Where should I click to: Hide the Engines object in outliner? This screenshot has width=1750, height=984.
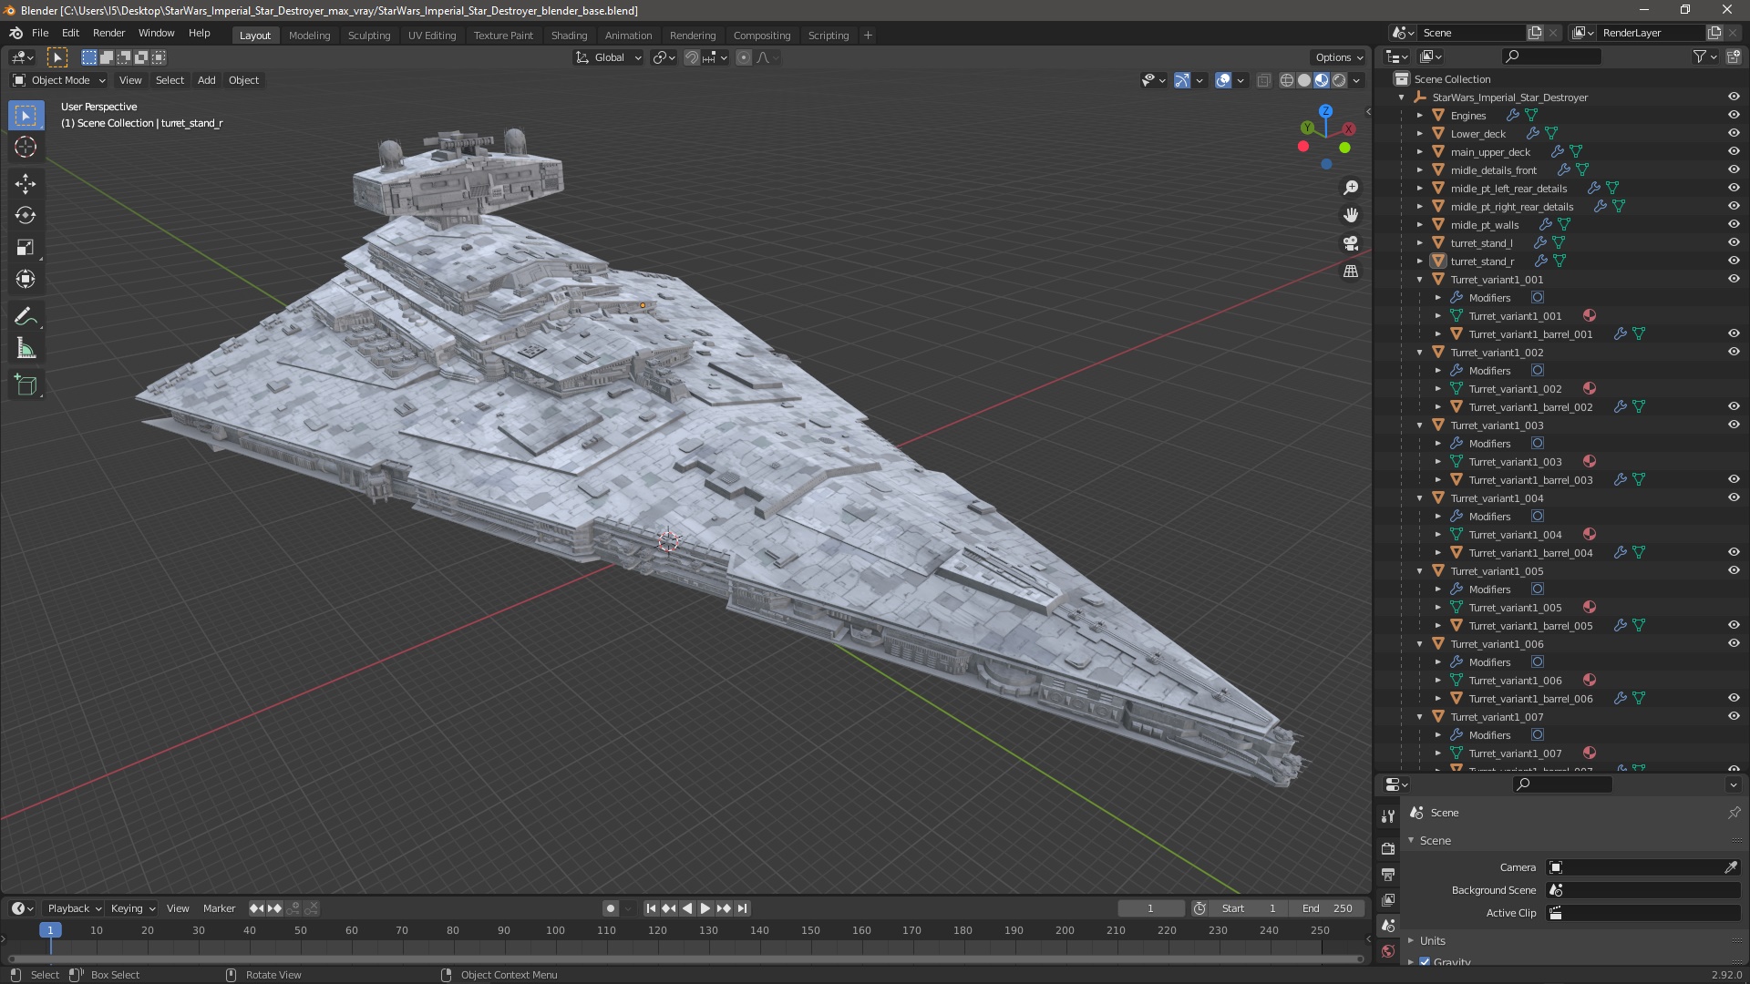[1734, 115]
